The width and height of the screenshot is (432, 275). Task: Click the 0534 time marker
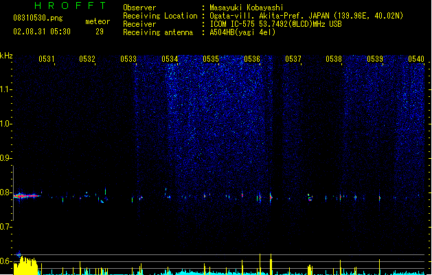[170, 59]
